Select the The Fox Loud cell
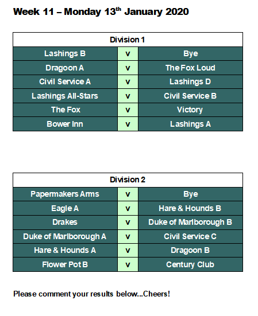The image size is (258, 316). tap(190, 68)
